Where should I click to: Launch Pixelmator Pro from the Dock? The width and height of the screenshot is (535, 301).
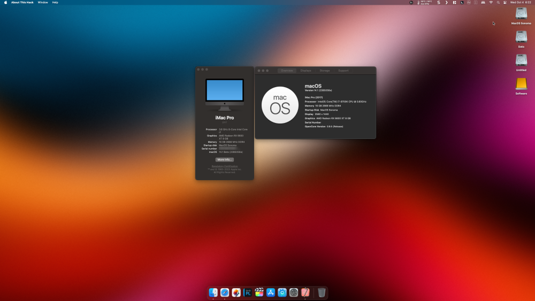[236, 292]
